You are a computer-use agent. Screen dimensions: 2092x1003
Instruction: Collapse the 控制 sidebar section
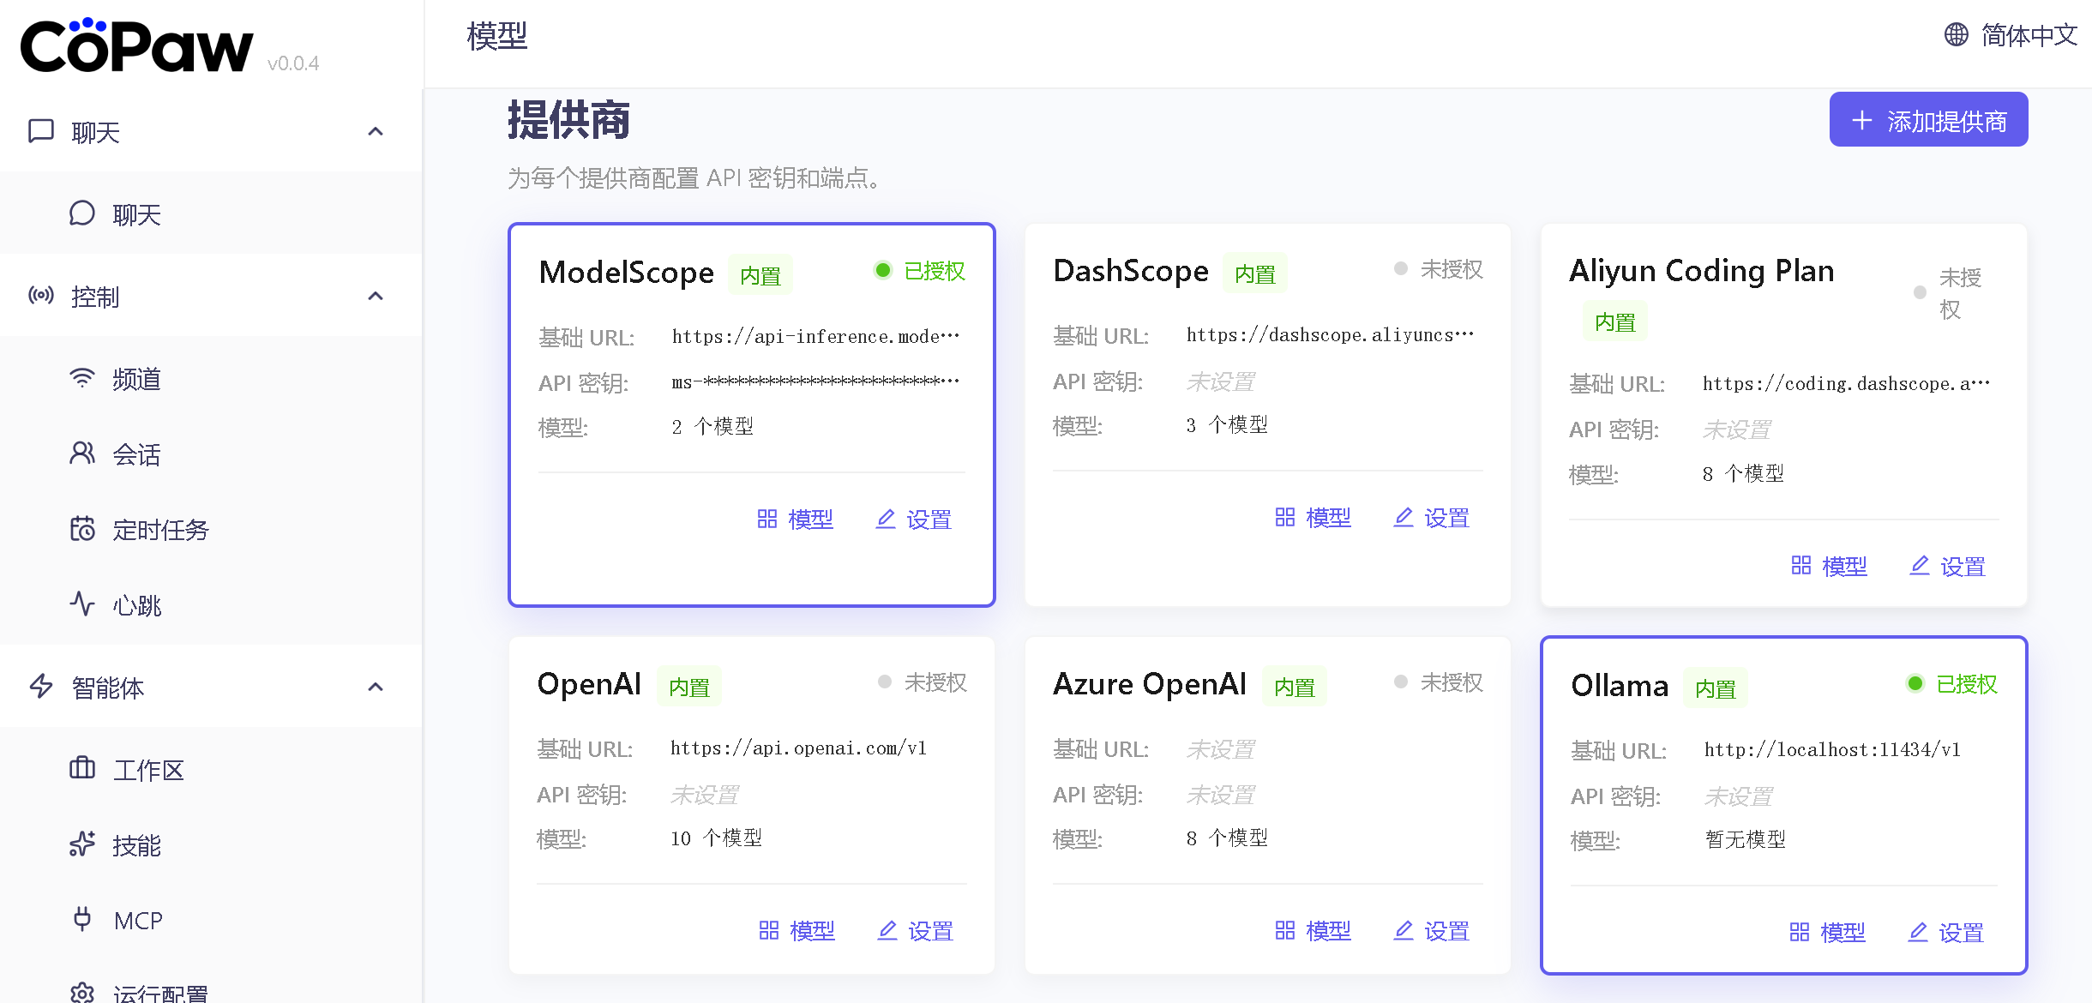[375, 297]
